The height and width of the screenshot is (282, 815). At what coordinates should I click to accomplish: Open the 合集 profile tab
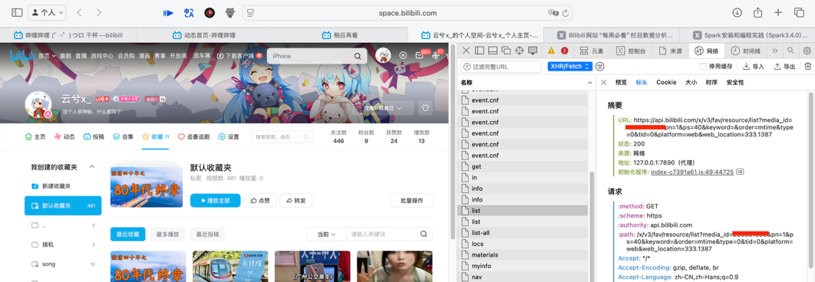124,136
